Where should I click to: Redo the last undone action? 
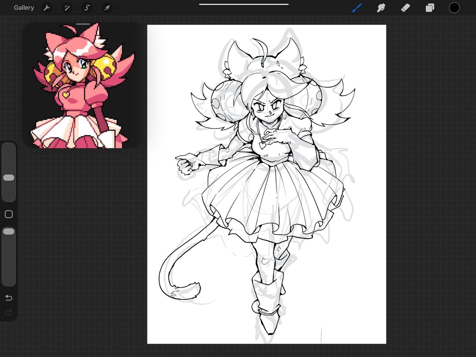pos(9,313)
